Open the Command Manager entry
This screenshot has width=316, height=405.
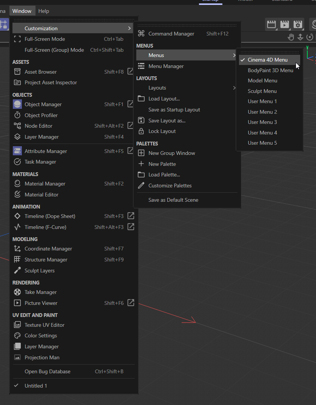pos(187,34)
